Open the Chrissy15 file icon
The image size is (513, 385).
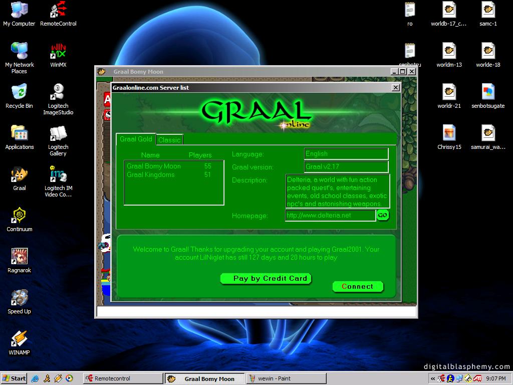tap(449, 134)
